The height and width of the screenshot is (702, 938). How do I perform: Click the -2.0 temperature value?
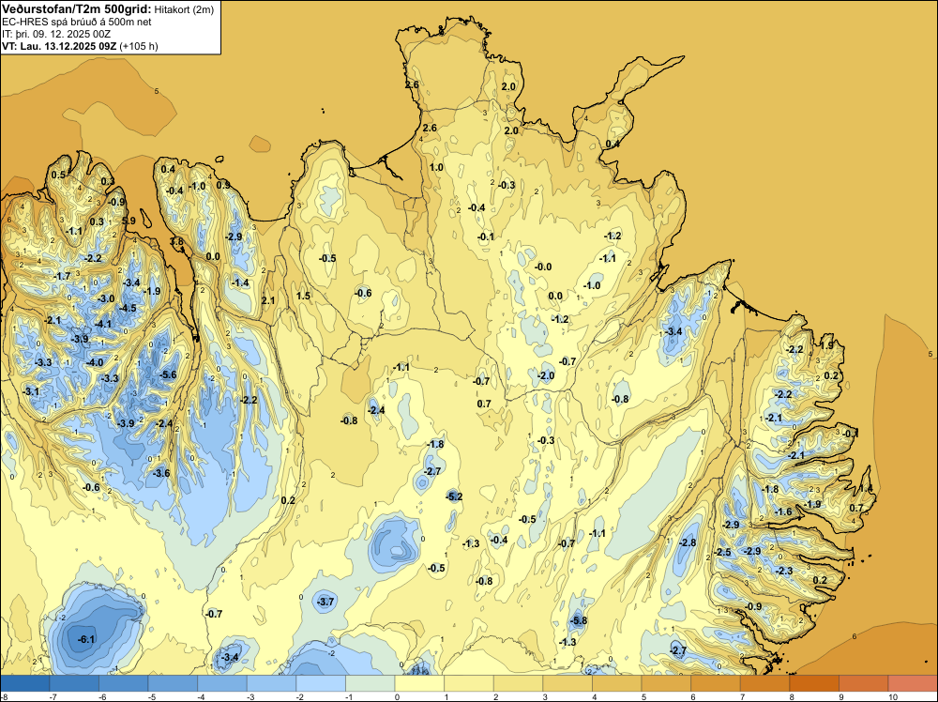click(546, 375)
